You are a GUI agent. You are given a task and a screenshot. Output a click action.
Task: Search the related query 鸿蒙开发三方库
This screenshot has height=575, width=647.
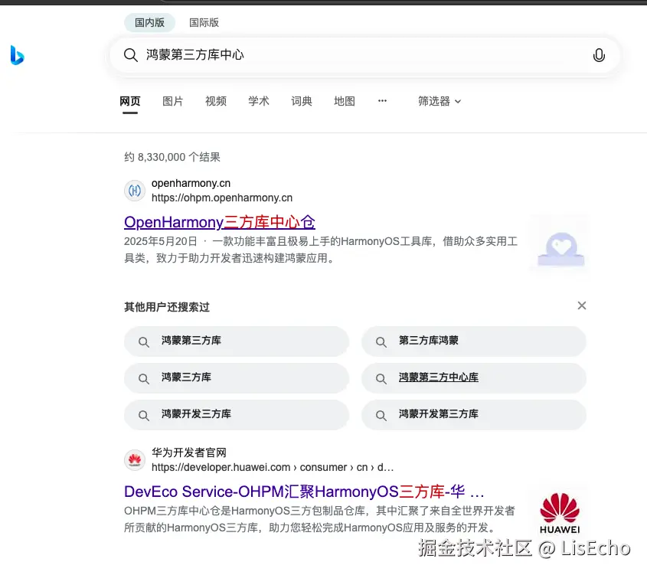point(237,415)
